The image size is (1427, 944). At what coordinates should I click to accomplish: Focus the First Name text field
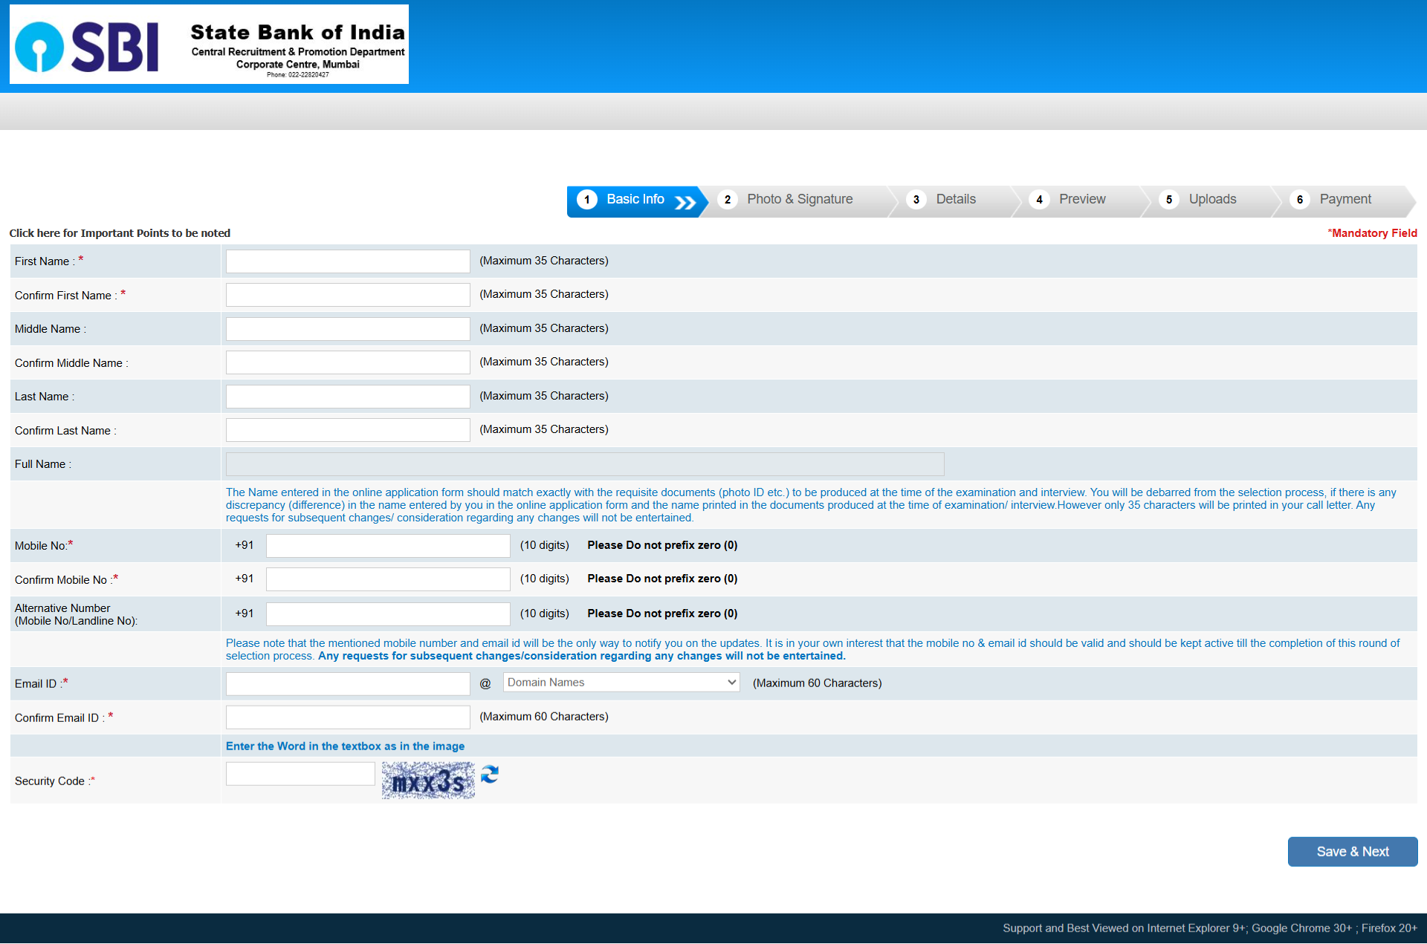(x=348, y=261)
